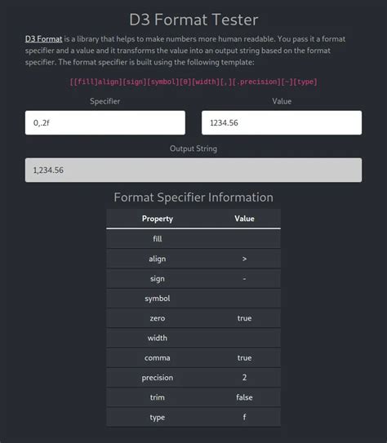387x443 pixels.
Task: Open the D3 Format link
Action: tap(43, 38)
